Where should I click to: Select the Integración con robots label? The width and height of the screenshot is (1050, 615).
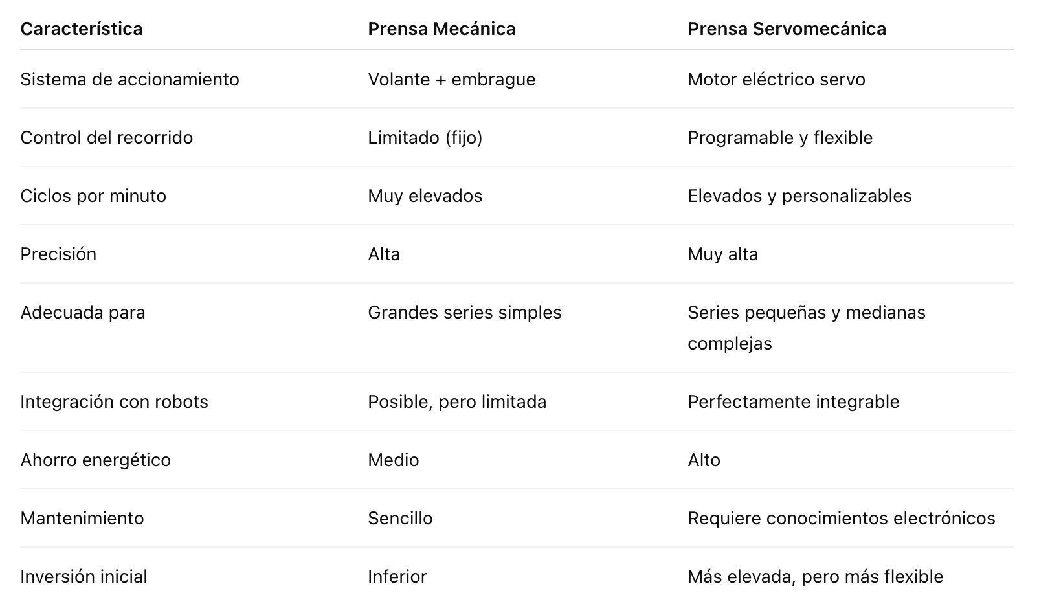point(114,402)
